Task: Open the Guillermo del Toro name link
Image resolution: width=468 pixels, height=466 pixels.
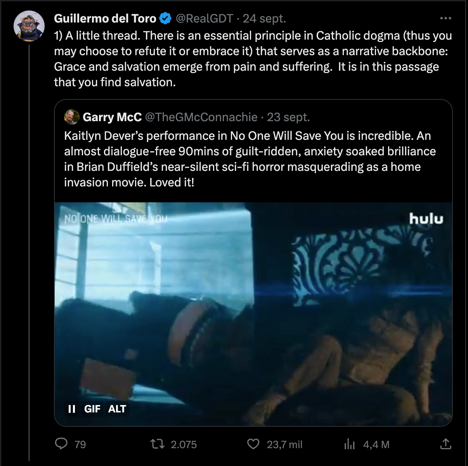Action: 105,18
